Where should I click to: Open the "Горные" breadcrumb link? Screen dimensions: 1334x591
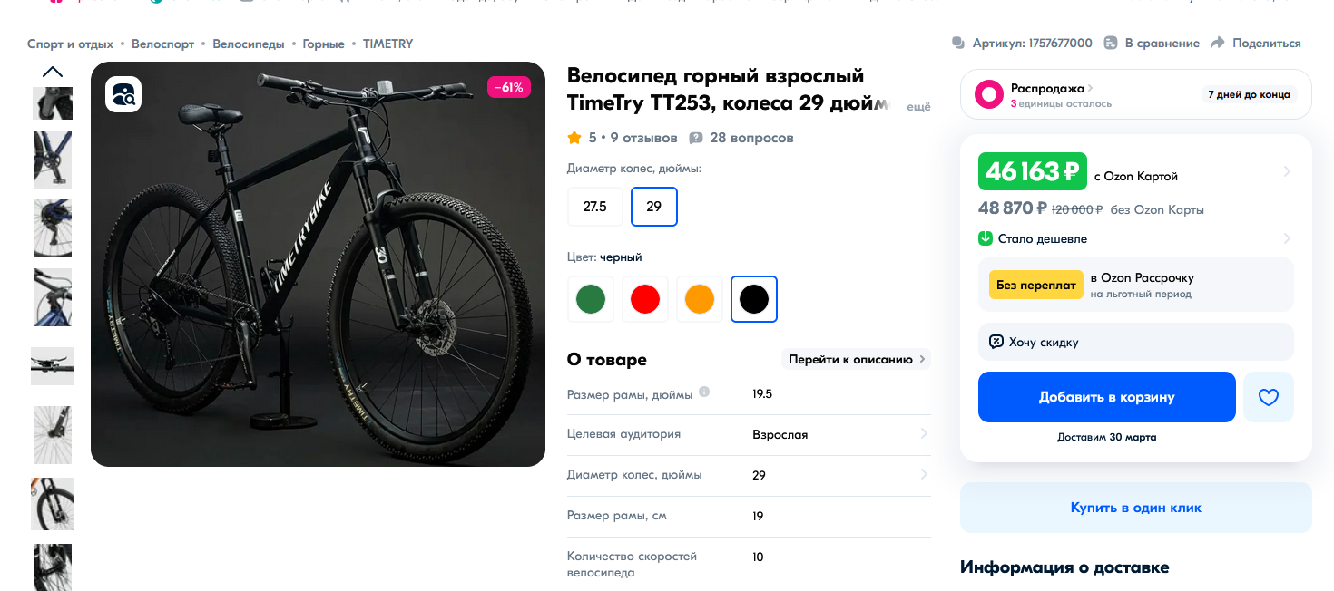pos(324,44)
